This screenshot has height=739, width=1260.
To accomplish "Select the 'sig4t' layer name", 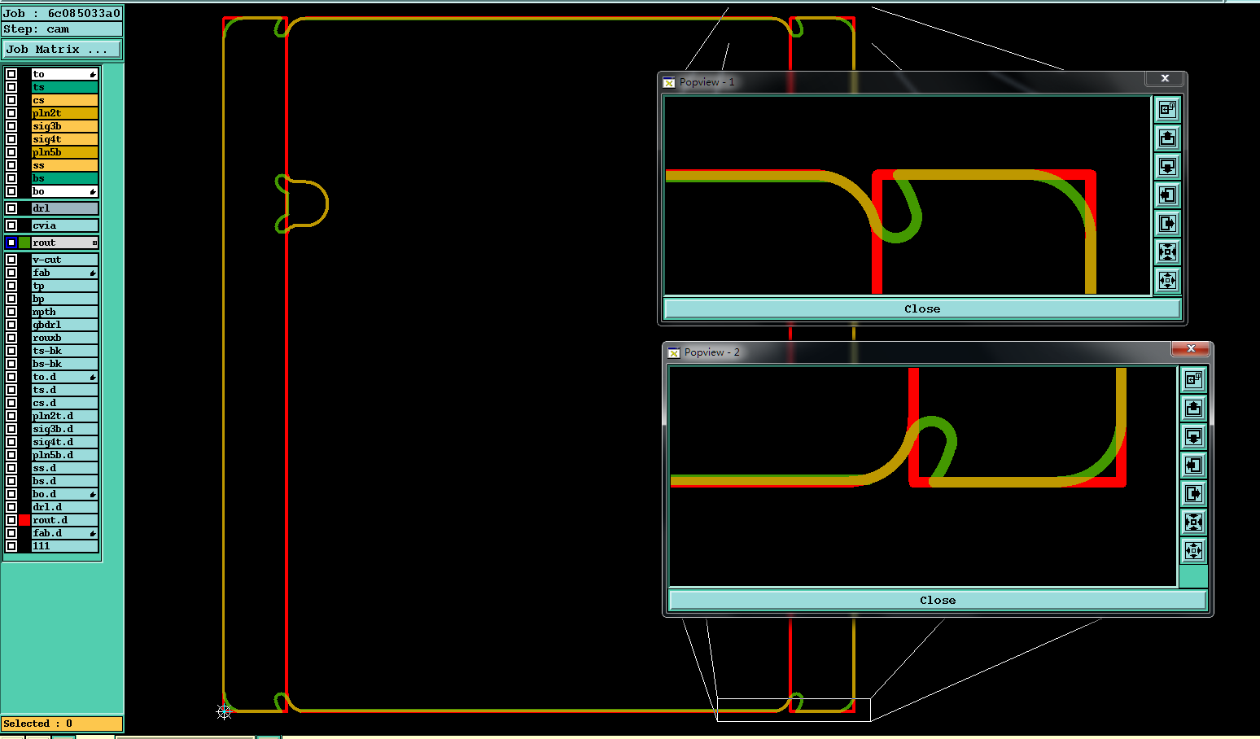I will tap(65, 139).
